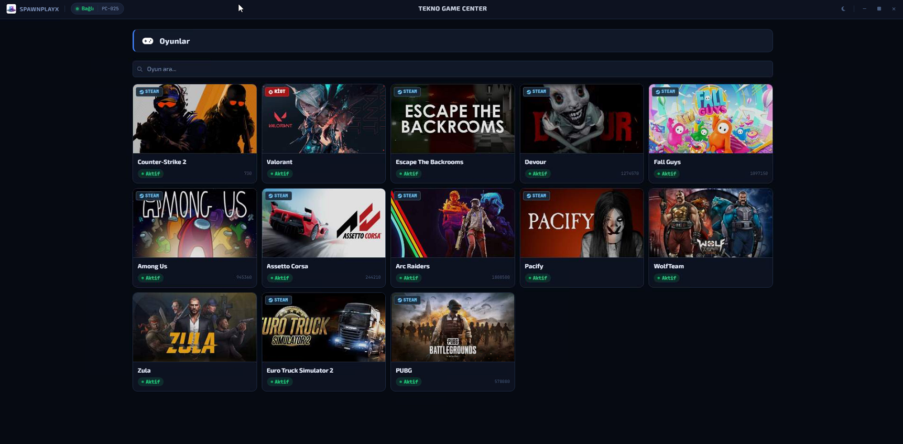
Task: Click the 'Among Us' game title
Action: click(x=152, y=266)
